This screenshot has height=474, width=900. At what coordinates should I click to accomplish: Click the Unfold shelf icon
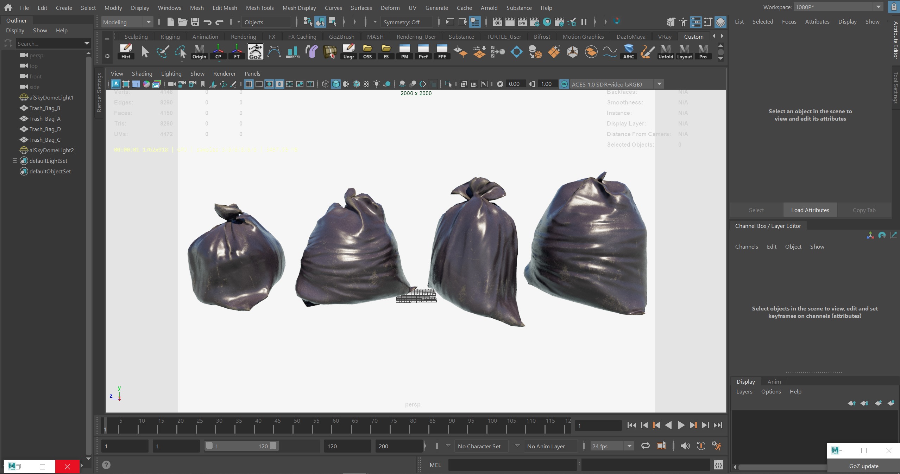[x=666, y=52]
